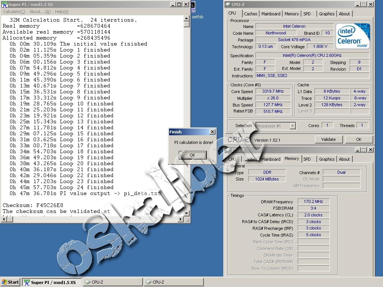Click the PI value output pi_data.txt line
This screenshot has height=287, width=383.
[85, 194]
